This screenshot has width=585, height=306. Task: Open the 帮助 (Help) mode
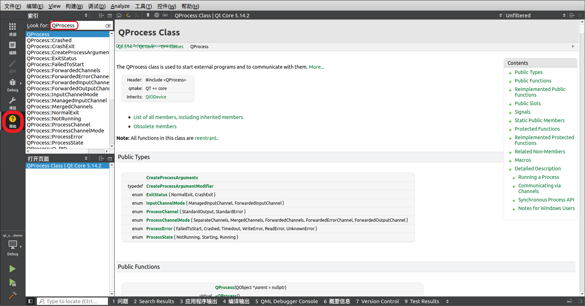pyautogui.click(x=12, y=121)
